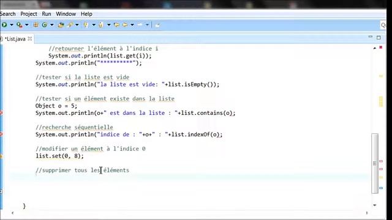This screenshot has width=392, height=220.
Task: Click the red error indicator atop overview ruler
Action: (381, 47)
